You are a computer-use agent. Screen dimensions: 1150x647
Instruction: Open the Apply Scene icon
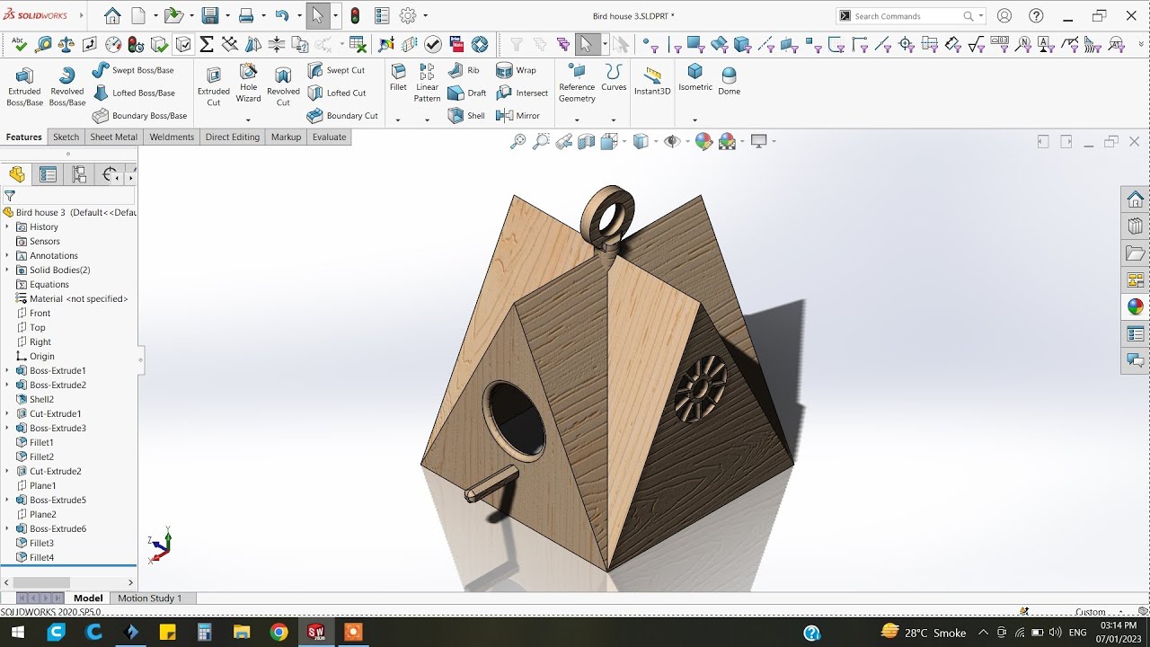click(x=727, y=141)
